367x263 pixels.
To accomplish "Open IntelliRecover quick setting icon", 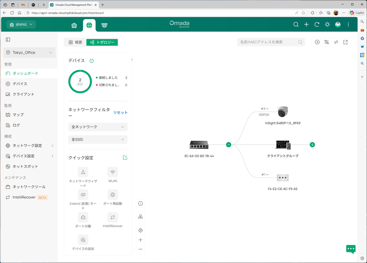I will click(x=112, y=218).
